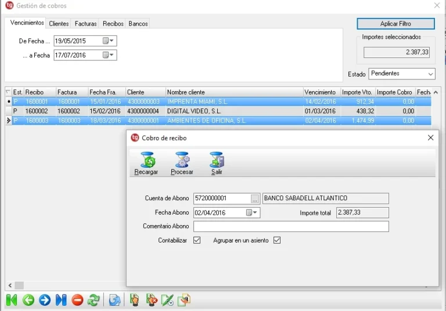Sort by the Nombre cliente column header
This screenshot has height=311, width=446.
click(x=235, y=92)
